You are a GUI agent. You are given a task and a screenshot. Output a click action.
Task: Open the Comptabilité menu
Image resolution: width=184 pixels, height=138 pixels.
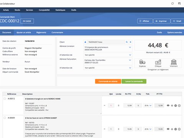tap(44, 10)
